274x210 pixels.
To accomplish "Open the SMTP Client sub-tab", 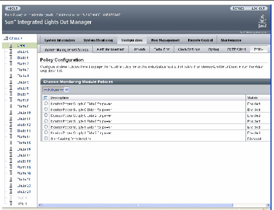I will [237, 49].
